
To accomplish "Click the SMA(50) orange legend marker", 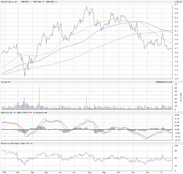I will click(x=30, y=2).
